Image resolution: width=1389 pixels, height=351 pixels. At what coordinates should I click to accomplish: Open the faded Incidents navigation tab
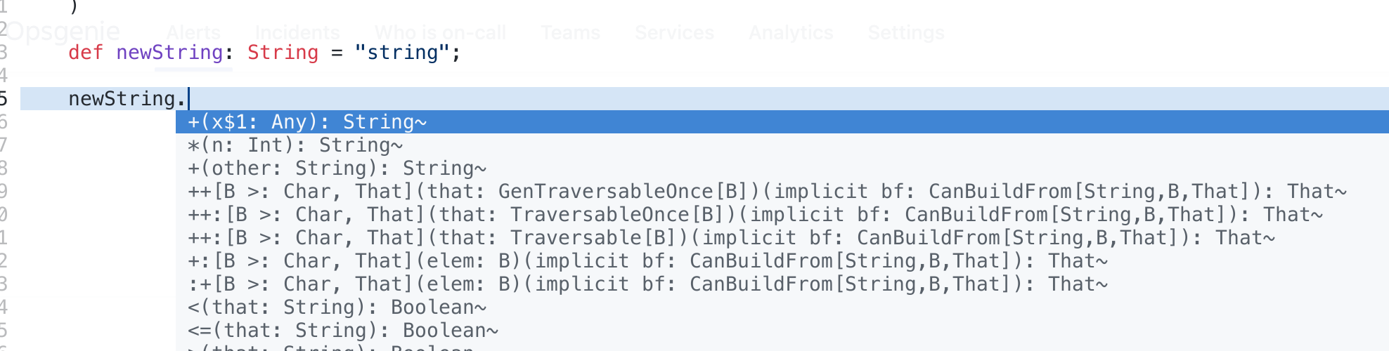pos(297,33)
